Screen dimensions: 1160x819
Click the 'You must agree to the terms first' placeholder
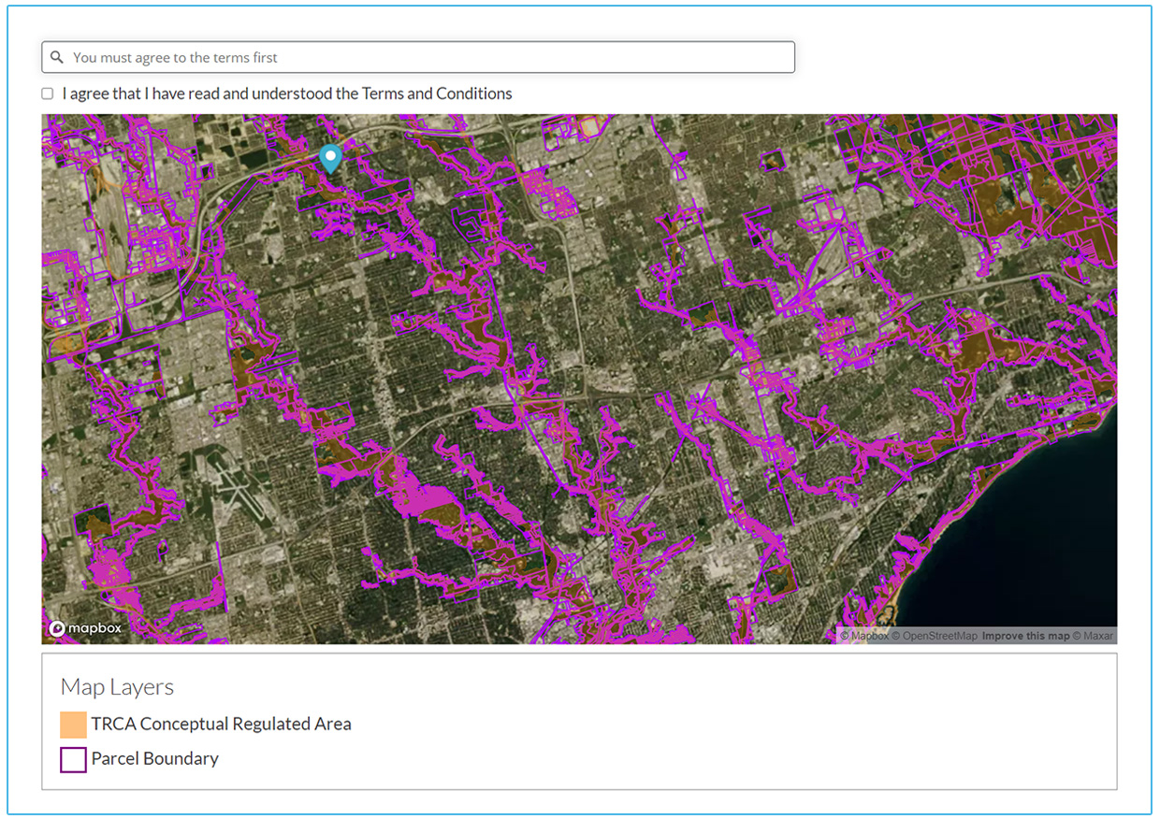click(x=175, y=57)
